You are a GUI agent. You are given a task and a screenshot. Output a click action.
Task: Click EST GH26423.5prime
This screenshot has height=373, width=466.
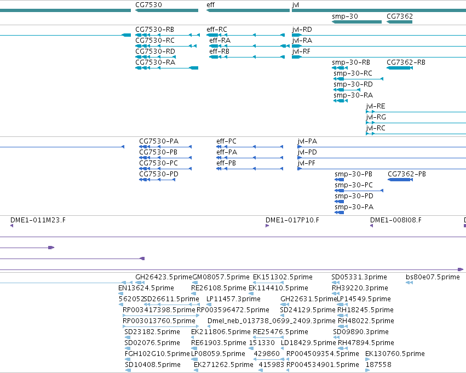tap(140, 283)
